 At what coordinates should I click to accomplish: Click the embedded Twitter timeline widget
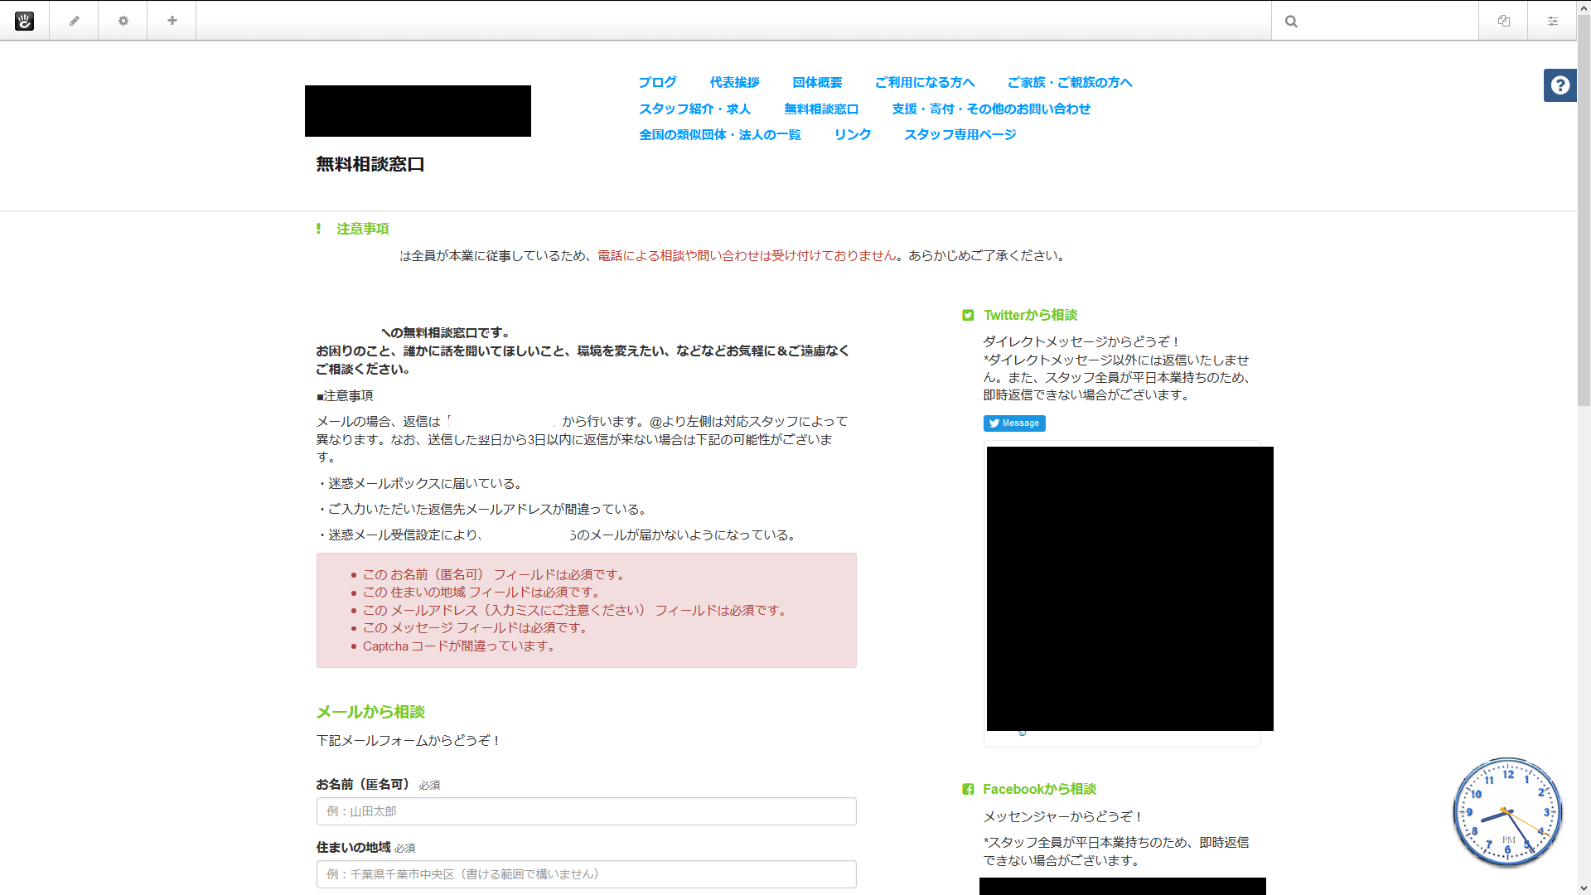(1129, 588)
